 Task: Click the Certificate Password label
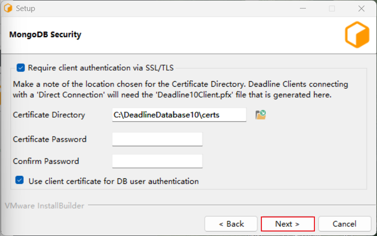tap(50, 139)
